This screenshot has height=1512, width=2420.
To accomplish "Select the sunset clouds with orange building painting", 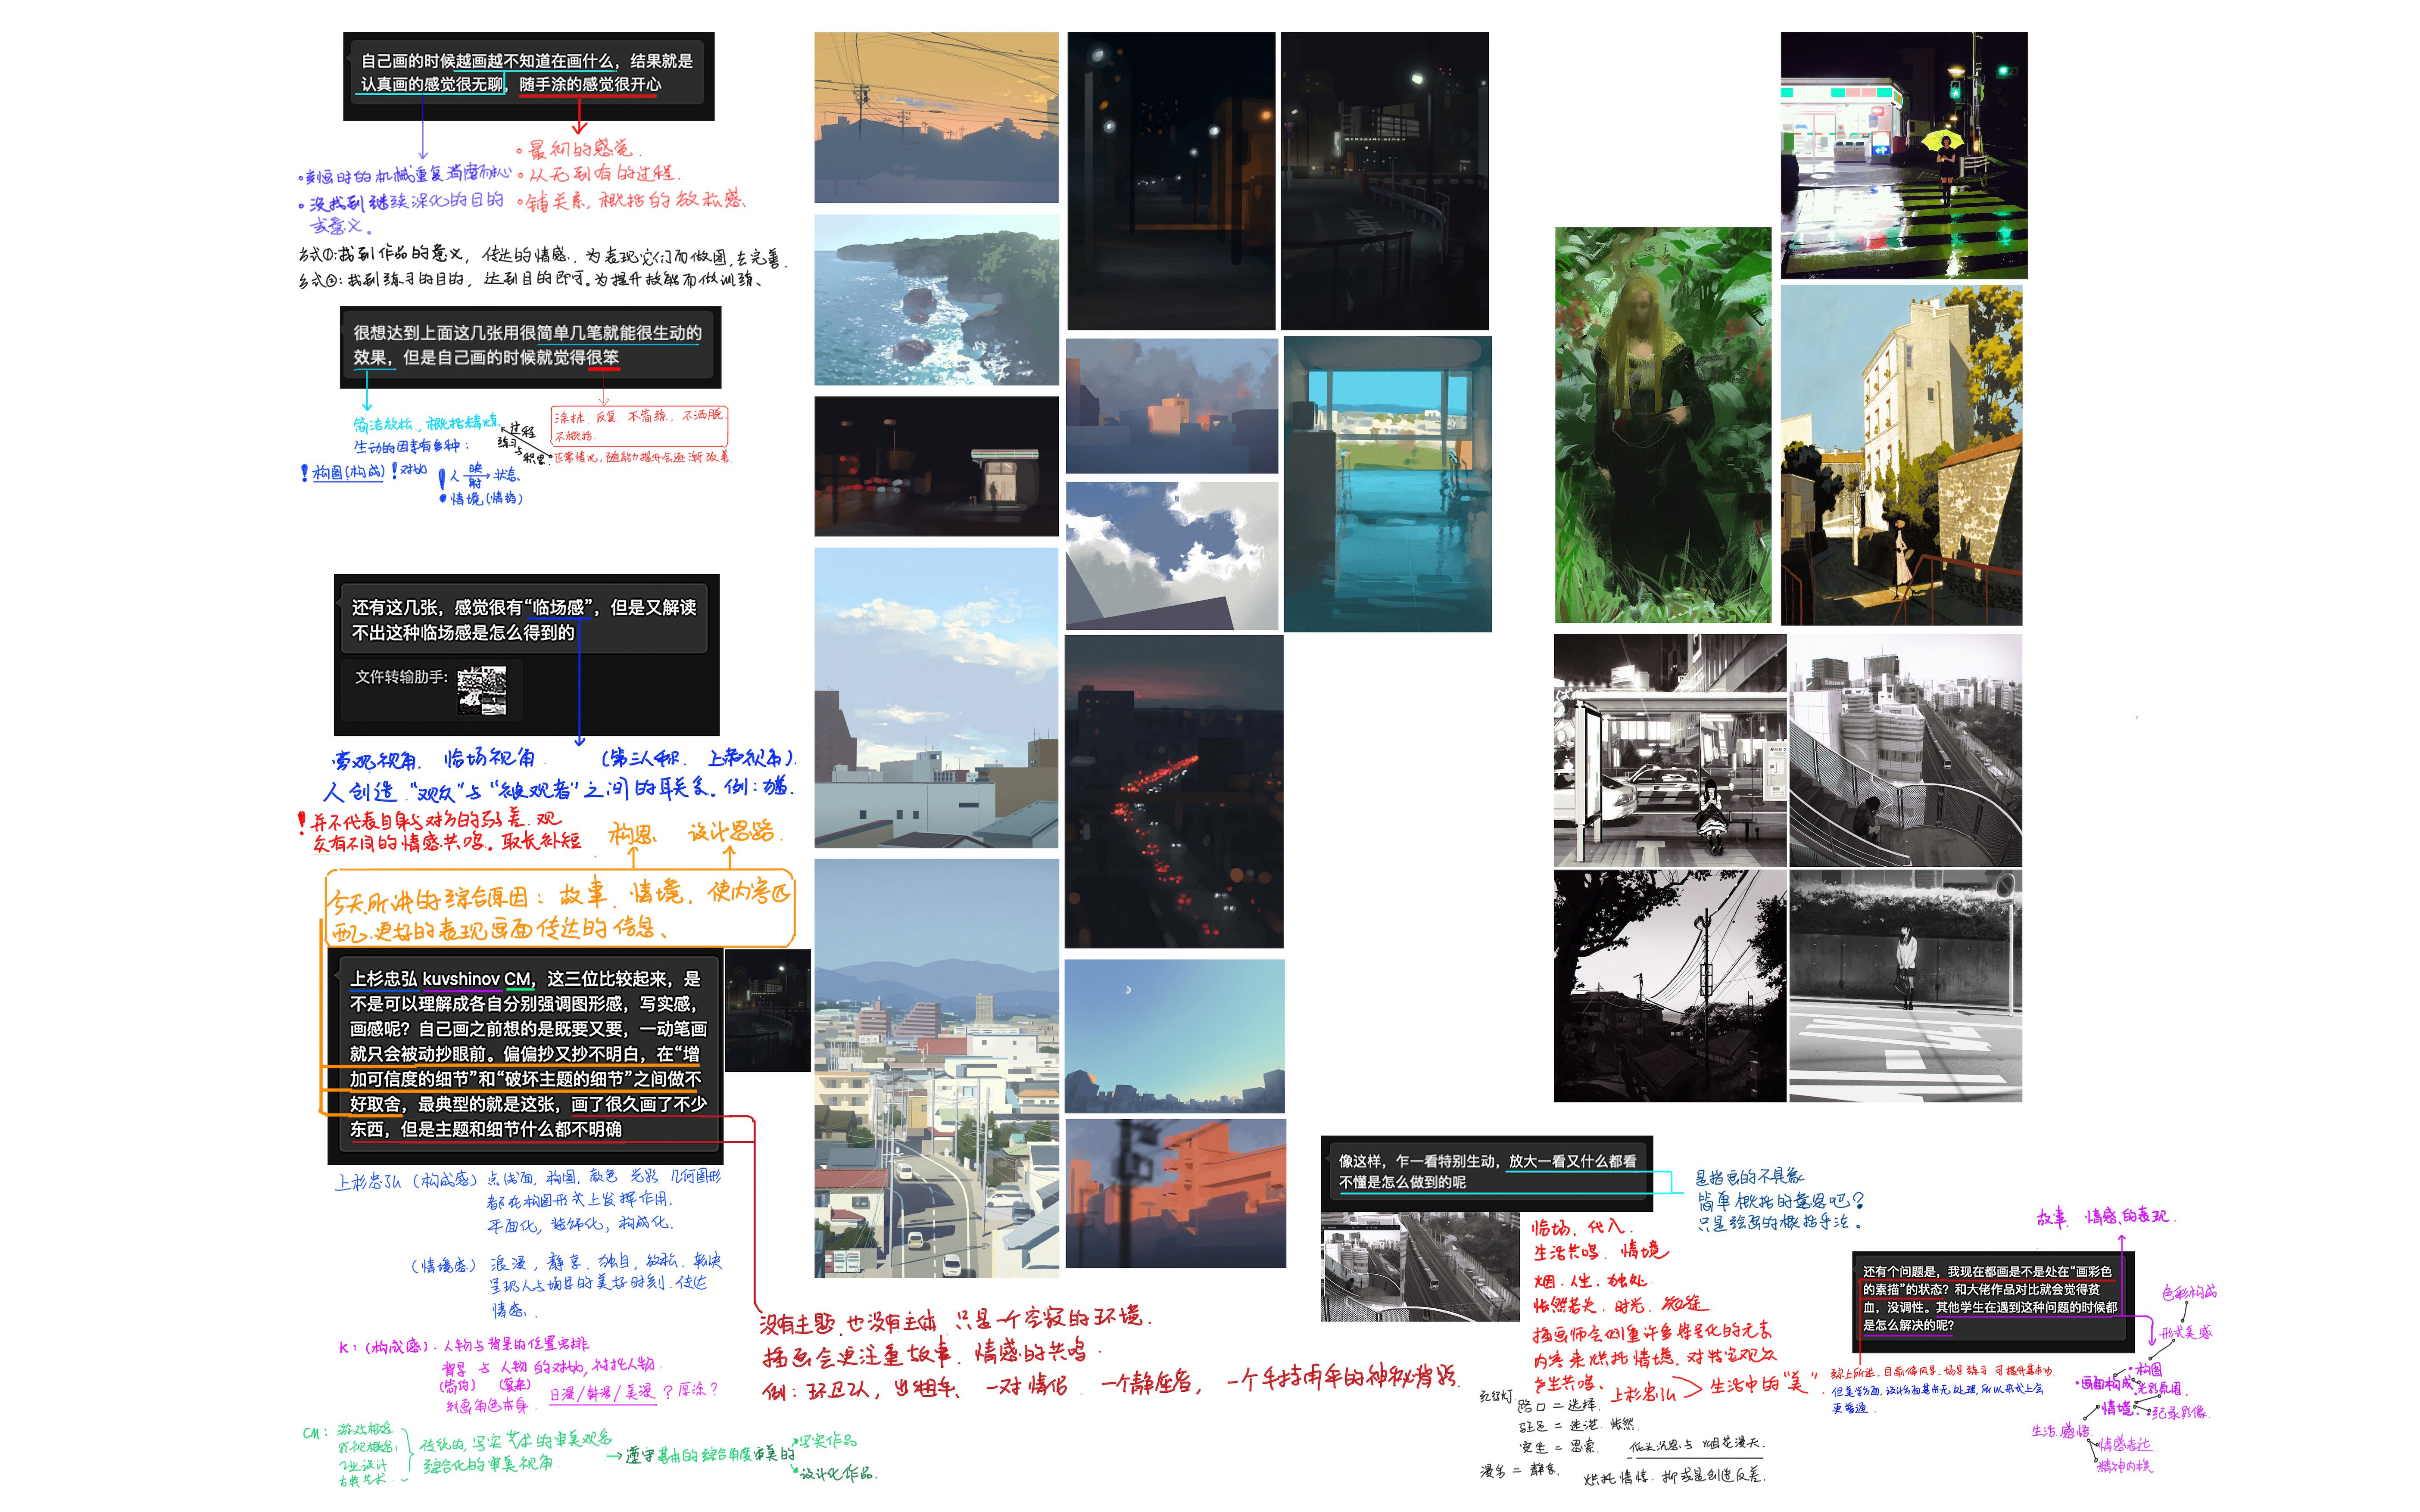I will 1172,405.
